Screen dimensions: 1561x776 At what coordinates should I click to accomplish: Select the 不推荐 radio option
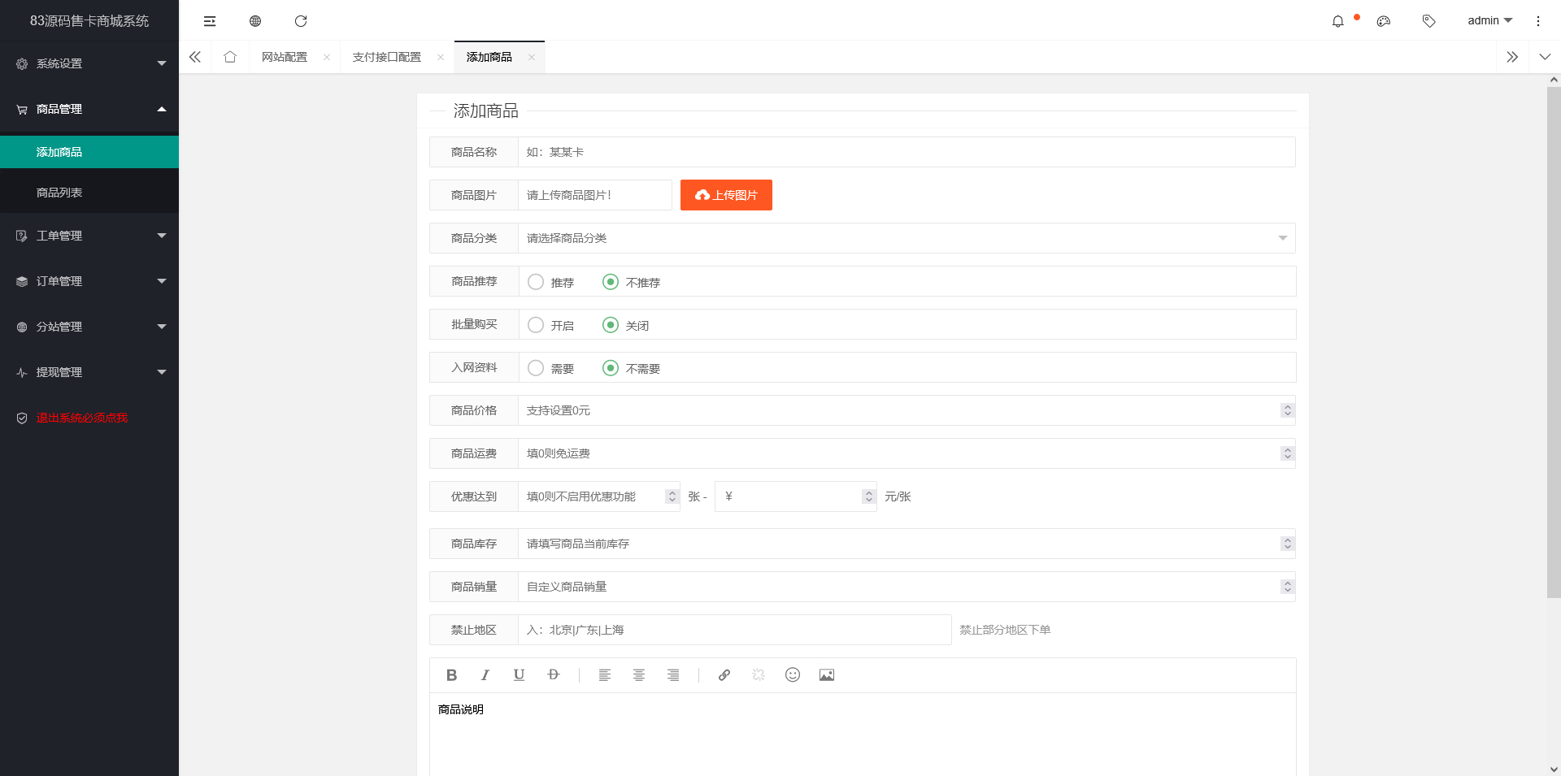[x=632, y=282]
